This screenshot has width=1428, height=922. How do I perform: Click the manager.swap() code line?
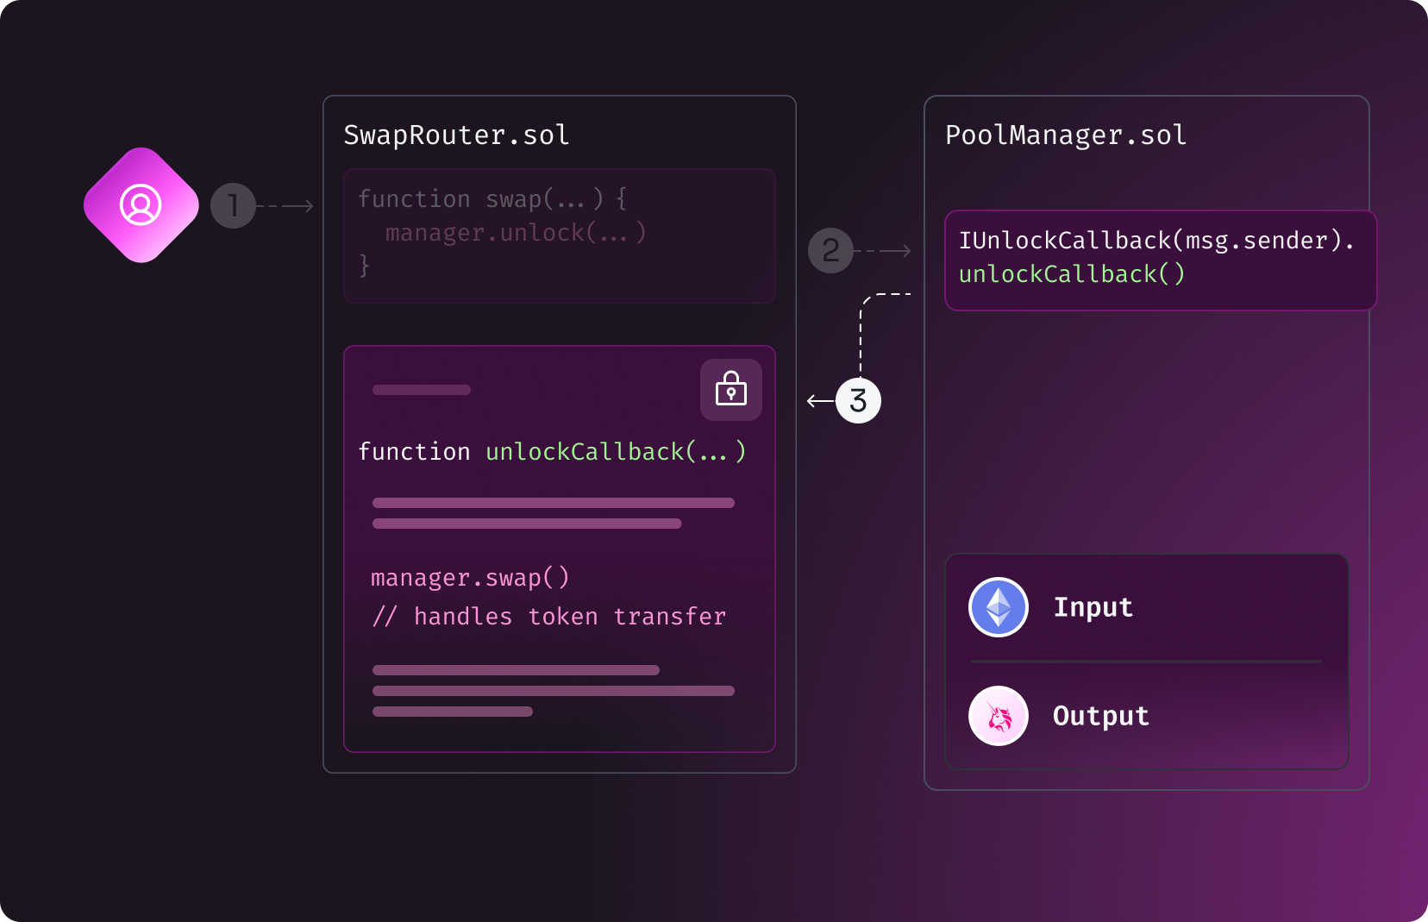point(470,578)
